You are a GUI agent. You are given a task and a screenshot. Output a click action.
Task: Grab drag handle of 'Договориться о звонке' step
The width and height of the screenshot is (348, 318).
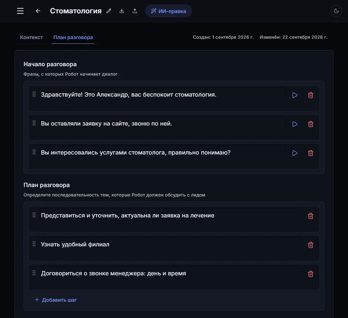pos(34,273)
